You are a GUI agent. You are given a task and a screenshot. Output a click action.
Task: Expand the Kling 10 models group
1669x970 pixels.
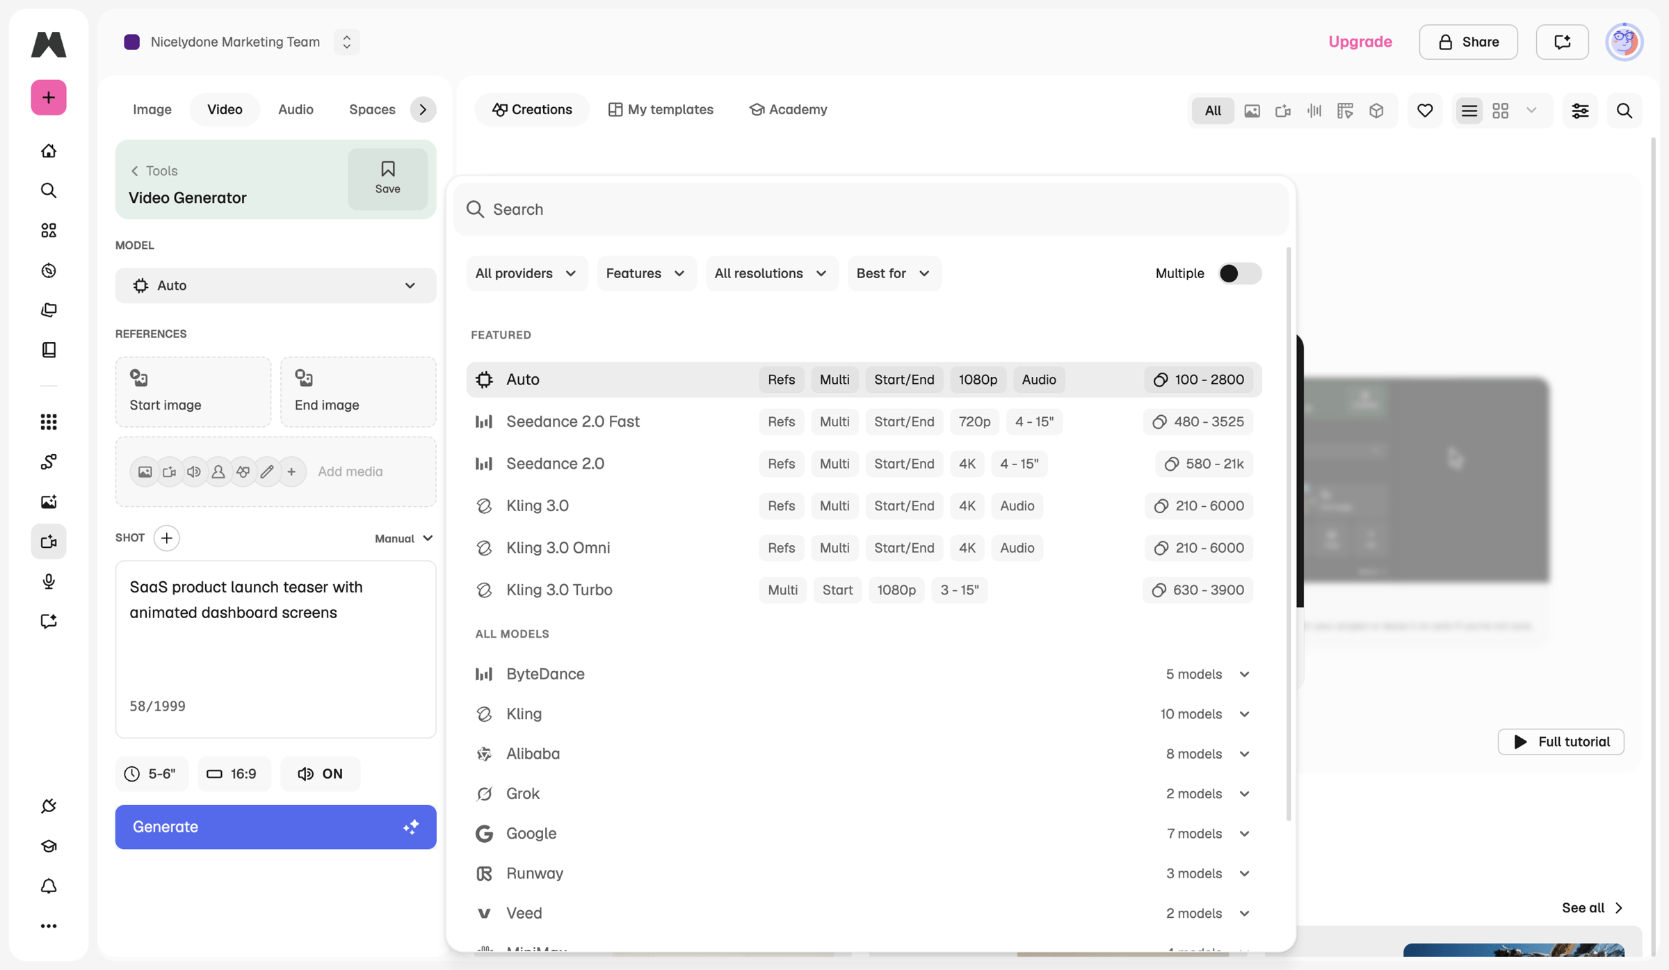(x=864, y=714)
